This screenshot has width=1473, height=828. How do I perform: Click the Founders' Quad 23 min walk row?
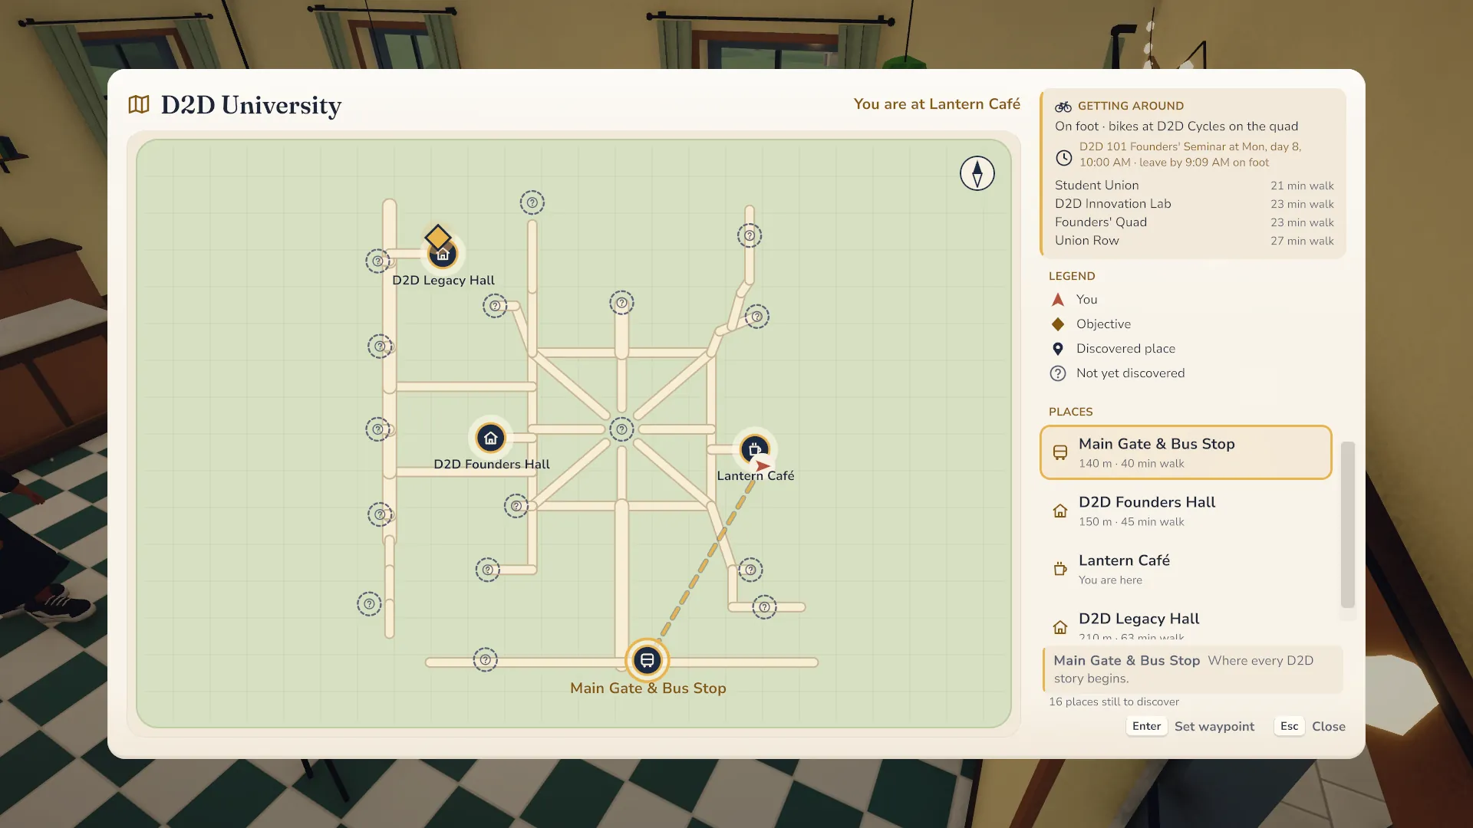[1194, 222]
